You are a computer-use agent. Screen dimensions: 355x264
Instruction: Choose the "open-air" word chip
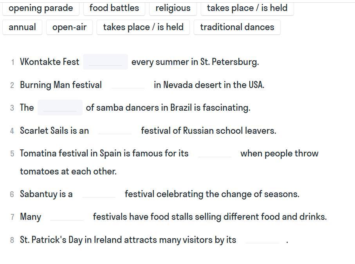pos(69,27)
